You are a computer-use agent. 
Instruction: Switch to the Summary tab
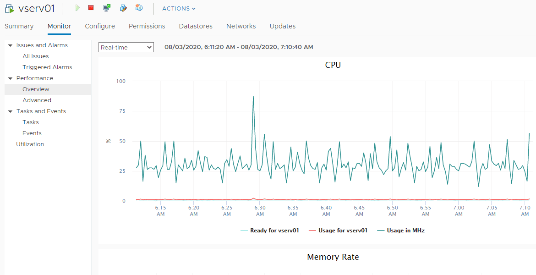point(19,26)
